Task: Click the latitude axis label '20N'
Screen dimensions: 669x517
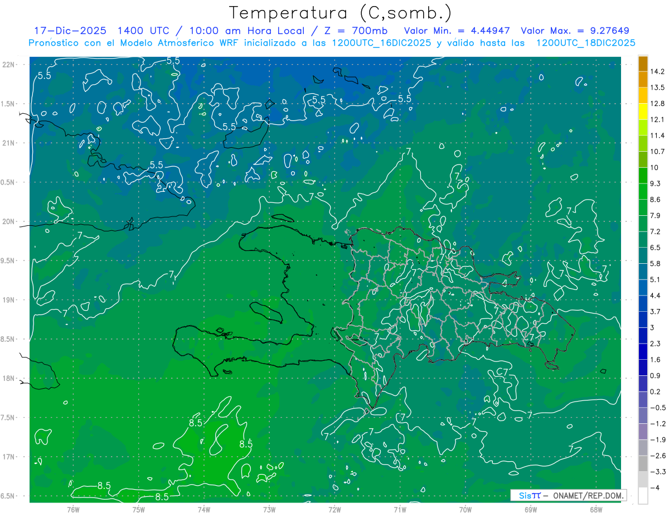Action: coord(9,221)
